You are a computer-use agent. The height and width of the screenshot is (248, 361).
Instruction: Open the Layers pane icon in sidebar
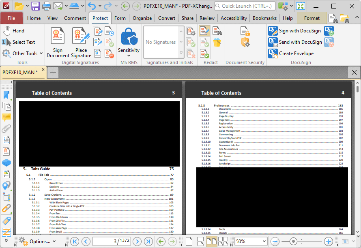[x=6, y=162]
